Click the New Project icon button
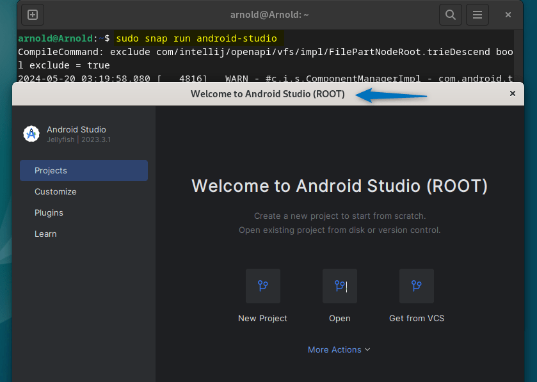Image resolution: width=537 pixels, height=382 pixels. coord(262,286)
